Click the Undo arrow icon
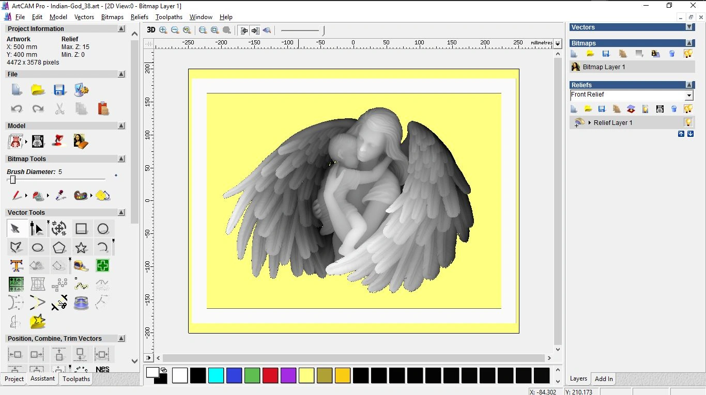Image resolution: width=706 pixels, height=395 pixels. click(x=17, y=109)
